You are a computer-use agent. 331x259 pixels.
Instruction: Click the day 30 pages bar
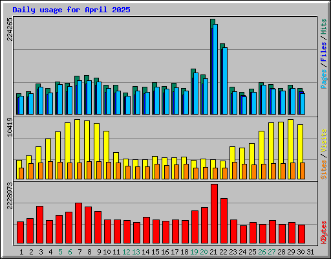[x=303, y=104]
